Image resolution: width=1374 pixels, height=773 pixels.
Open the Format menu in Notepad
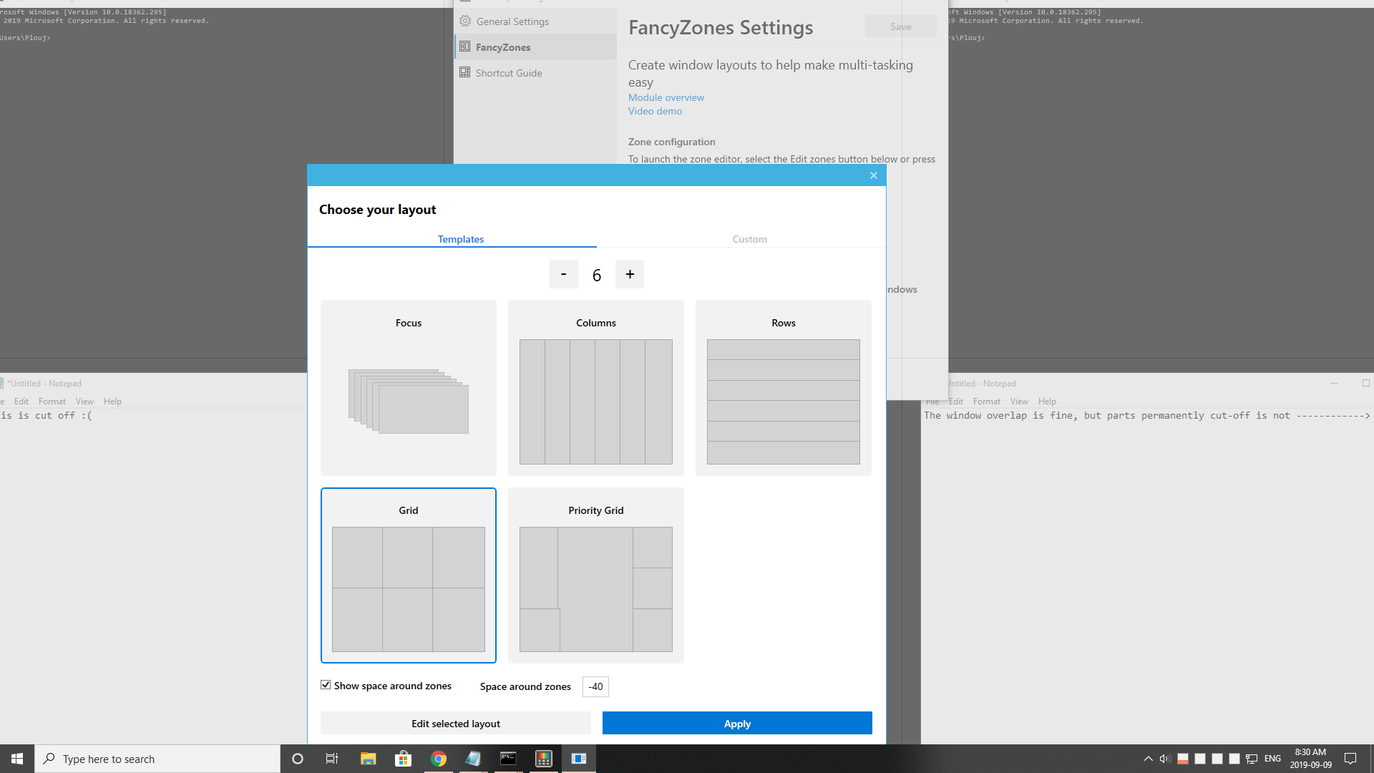[987, 401]
